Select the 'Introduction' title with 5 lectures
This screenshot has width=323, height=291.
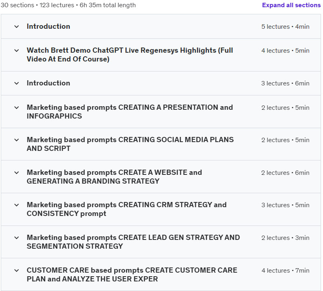click(x=48, y=26)
